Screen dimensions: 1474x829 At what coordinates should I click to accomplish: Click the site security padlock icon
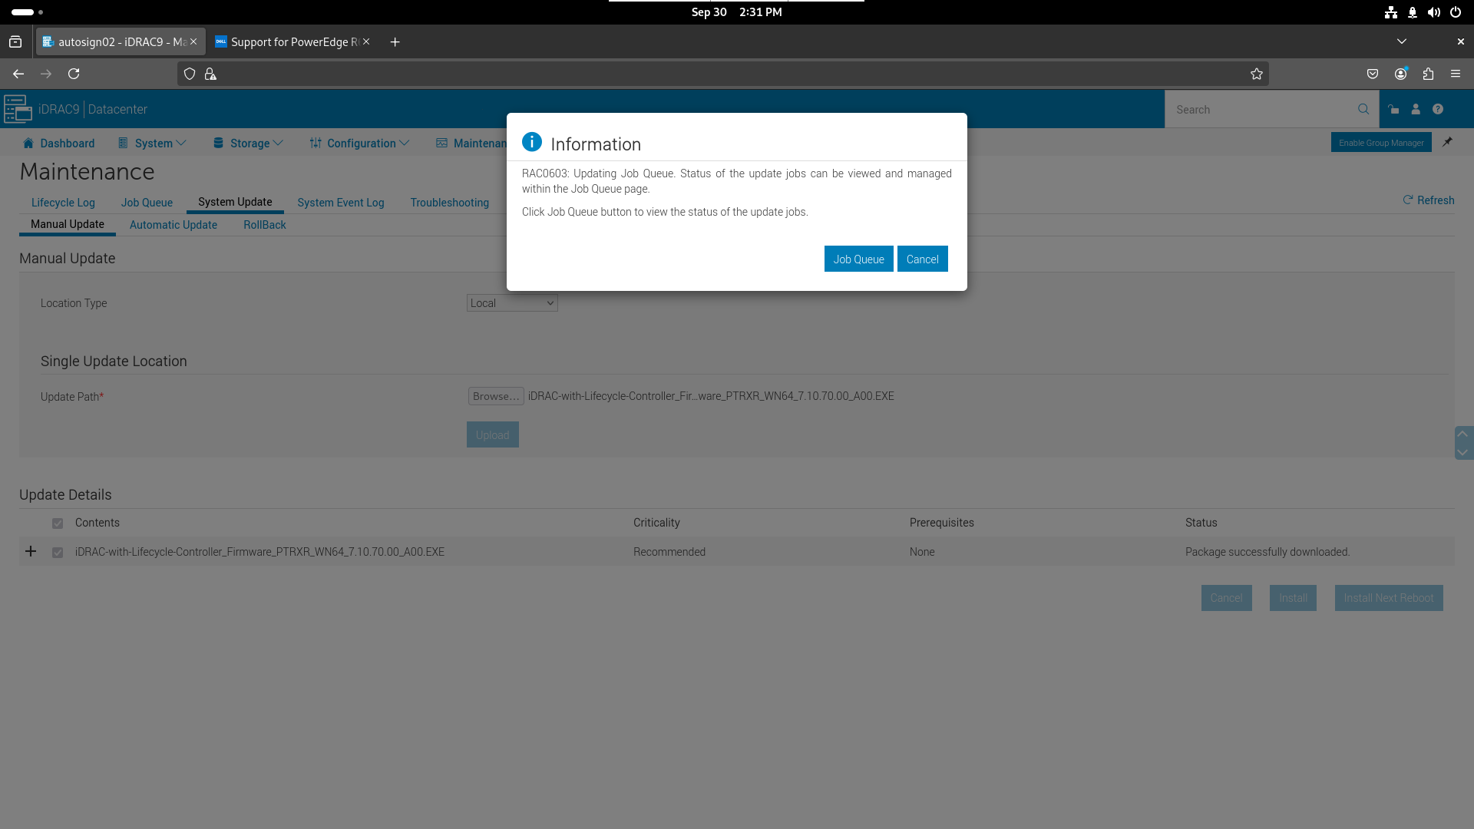coord(210,74)
